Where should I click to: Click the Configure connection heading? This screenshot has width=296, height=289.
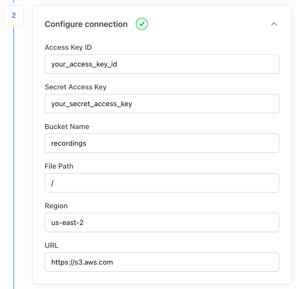click(86, 24)
